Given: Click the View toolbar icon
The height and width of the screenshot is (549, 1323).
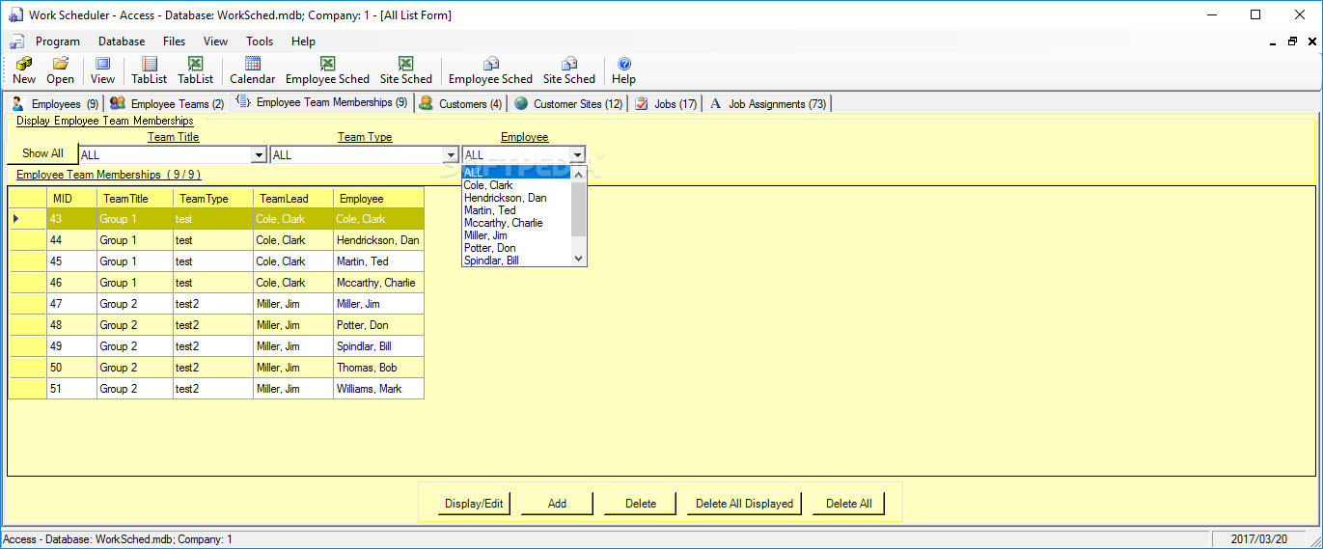Looking at the screenshot, I should pos(102,70).
